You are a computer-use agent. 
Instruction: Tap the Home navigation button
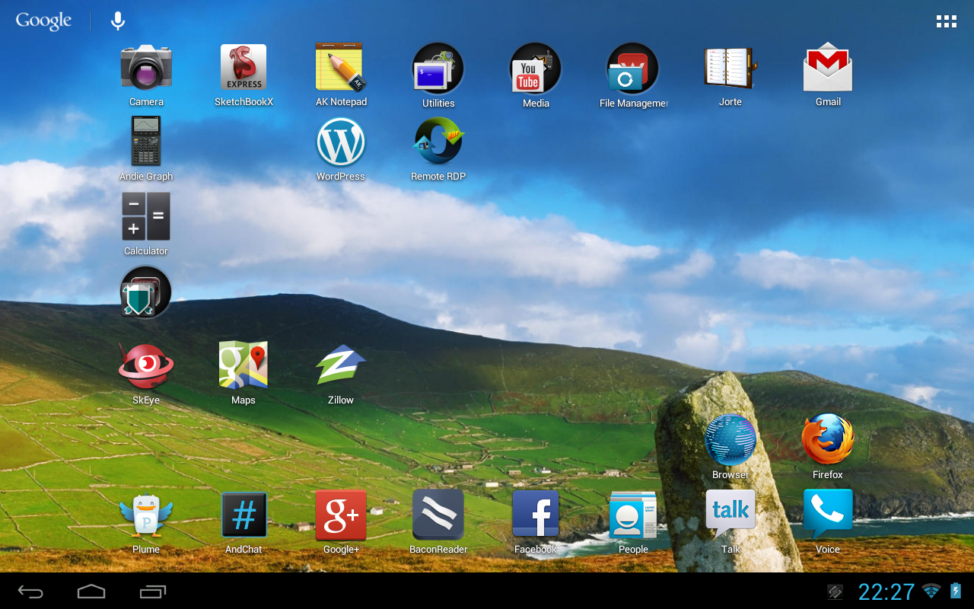91,591
